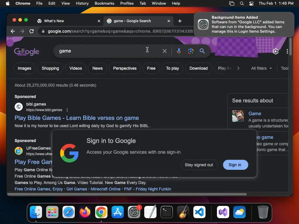This screenshot has width=299, height=224.
Task: Open FNF - Friday Night Funkin link
Action: click(147, 189)
